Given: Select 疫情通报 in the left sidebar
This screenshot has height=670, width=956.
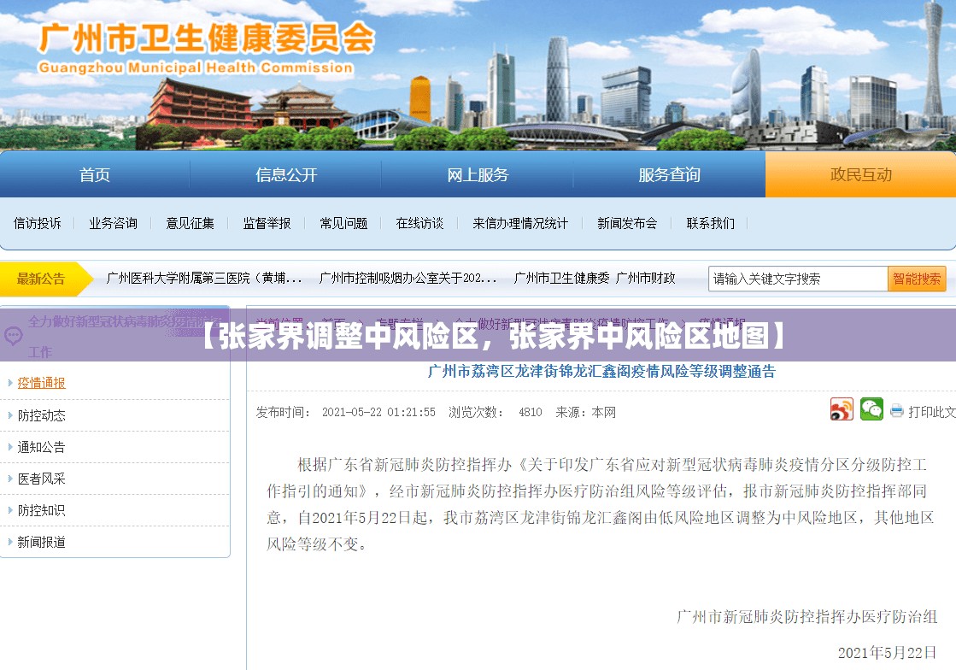Looking at the screenshot, I should tap(42, 383).
